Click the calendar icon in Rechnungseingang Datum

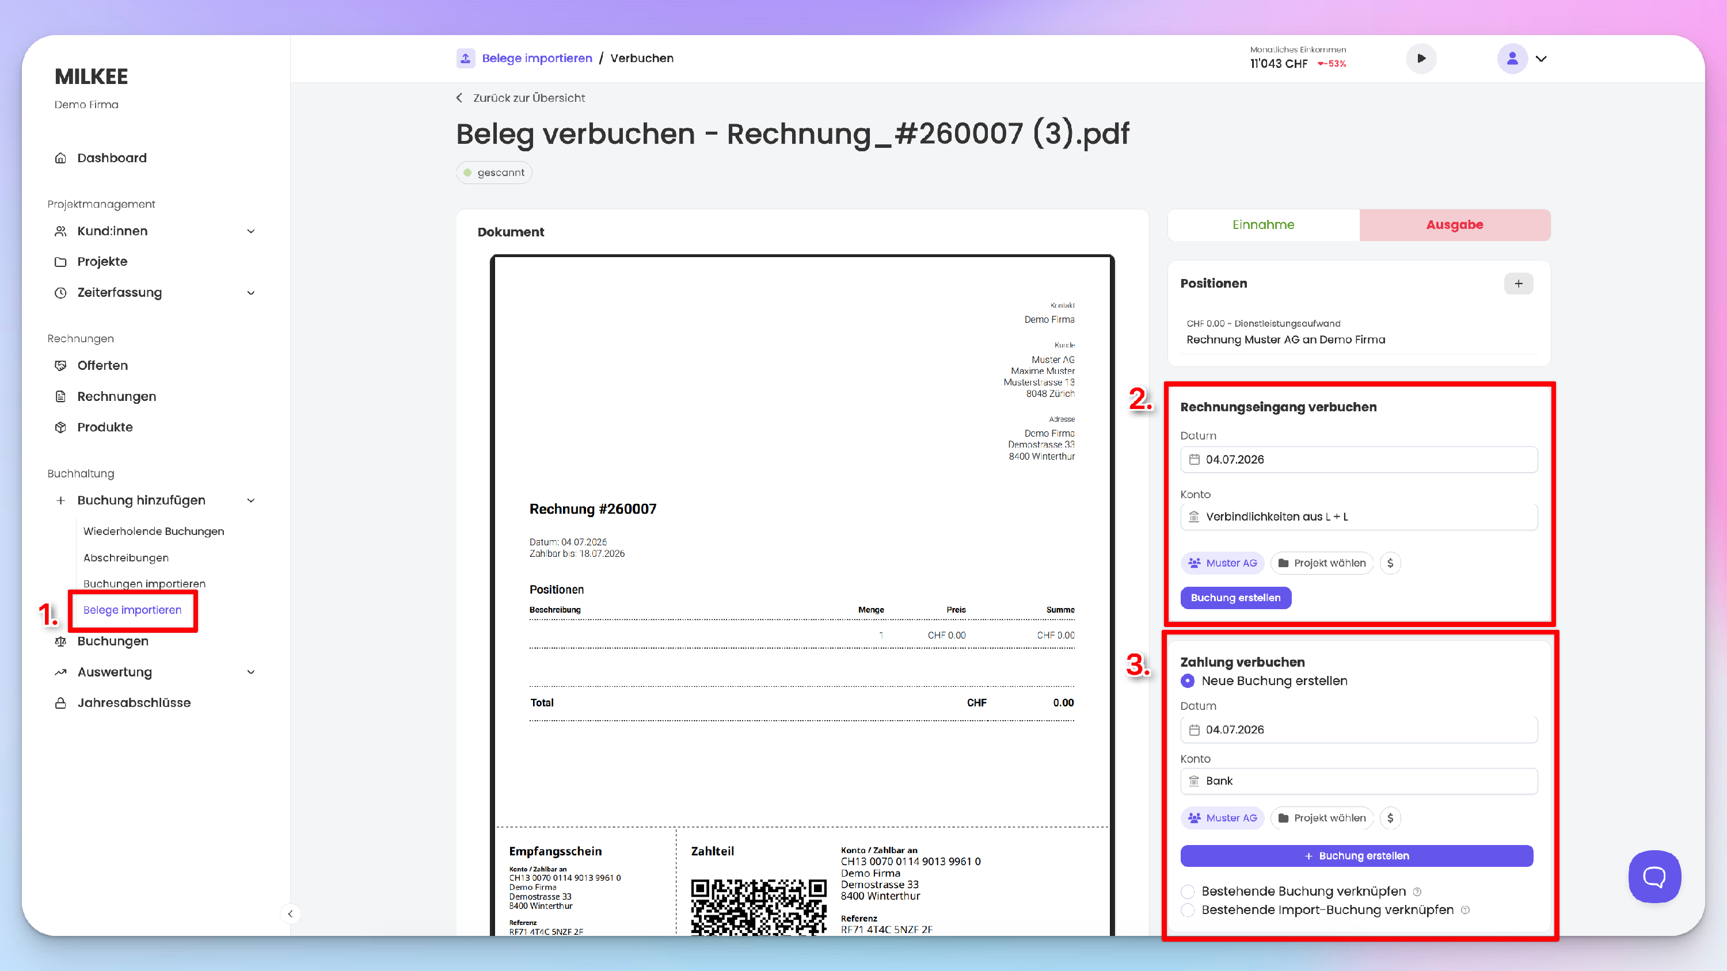(x=1194, y=460)
